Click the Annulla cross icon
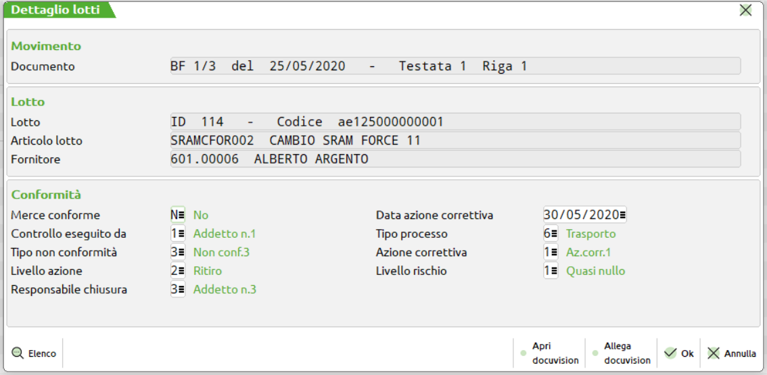This screenshot has height=375, width=767. coord(714,353)
